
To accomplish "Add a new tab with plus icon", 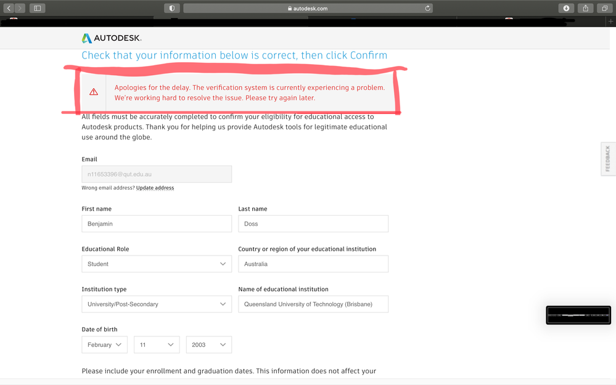I will pos(610,21).
